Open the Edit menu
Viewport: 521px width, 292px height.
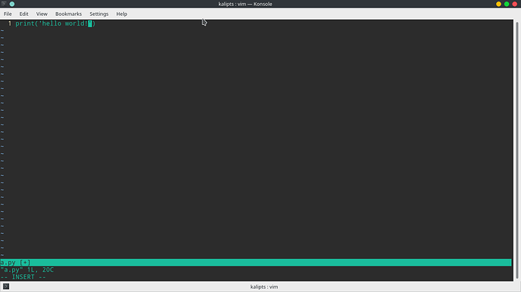tap(23, 14)
